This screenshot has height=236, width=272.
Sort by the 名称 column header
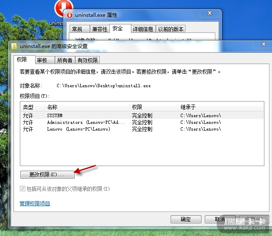[x=87, y=107]
